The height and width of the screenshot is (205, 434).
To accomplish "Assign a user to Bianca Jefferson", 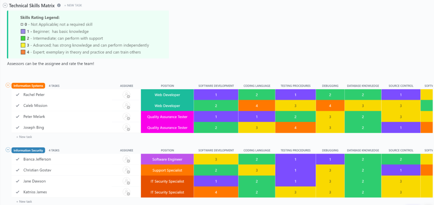I will pyautogui.click(x=126, y=159).
